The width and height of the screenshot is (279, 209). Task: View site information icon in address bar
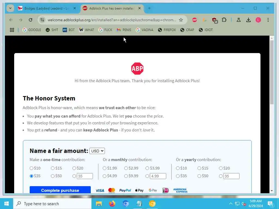pyautogui.click(x=42, y=20)
